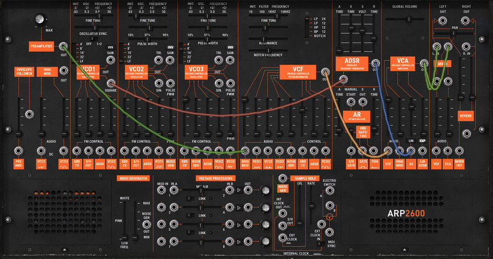Turn the preamplifier gain knob
This screenshot has width=493, height=259.
click(x=40, y=19)
